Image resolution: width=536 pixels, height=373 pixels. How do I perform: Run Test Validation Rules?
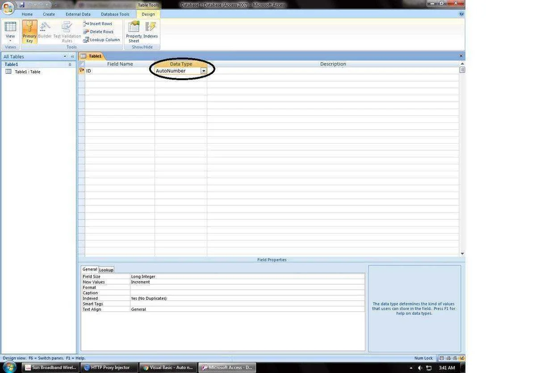pyautogui.click(x=67, y=32)
